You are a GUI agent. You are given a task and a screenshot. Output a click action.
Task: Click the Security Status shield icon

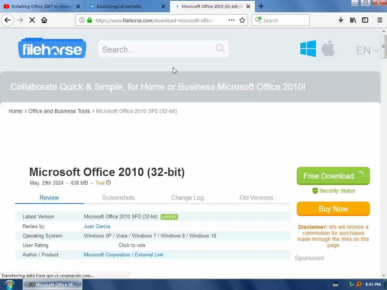pyautogui.click(x=315, y=191)
